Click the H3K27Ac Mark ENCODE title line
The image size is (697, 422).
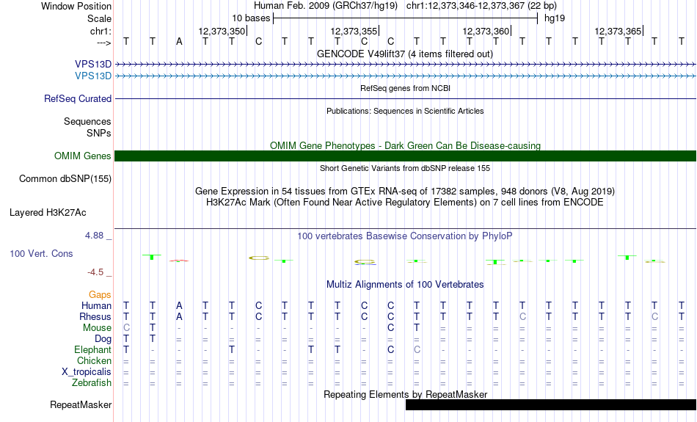pyautogui.click(x=405, y=203)
